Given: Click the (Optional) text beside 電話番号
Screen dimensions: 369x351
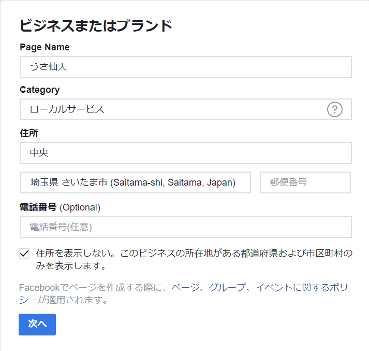Looking at the screenshot, I should (x=80, y=207).
